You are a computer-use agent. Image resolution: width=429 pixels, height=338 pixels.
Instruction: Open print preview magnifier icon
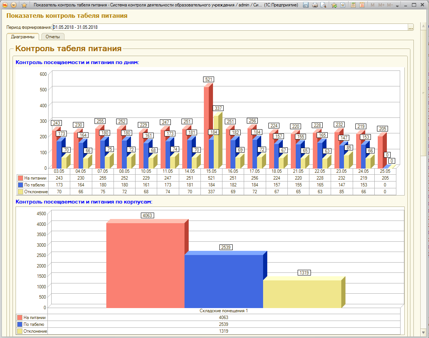click(x=323, y=5)
